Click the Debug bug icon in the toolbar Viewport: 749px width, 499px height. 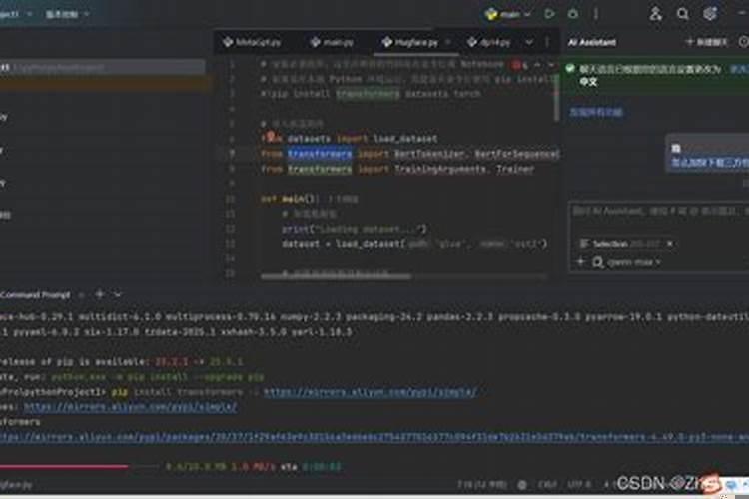point(573,14)
